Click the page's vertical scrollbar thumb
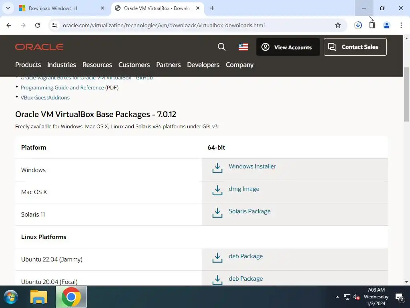Screen dimensions: 410x308 click(406, 94)
